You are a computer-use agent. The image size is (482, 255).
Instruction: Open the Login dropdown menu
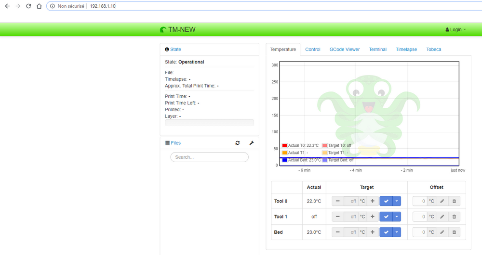click(455, 30)
